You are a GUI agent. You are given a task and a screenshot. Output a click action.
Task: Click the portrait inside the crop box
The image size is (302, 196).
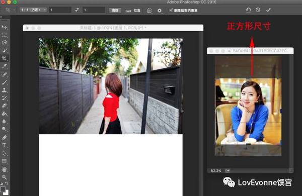(x=248, y=112)
